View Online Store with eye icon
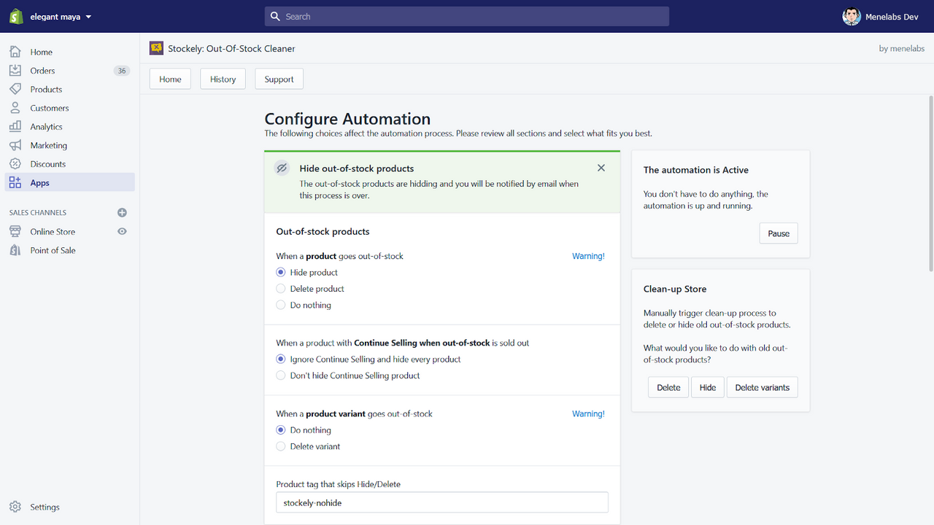 coord(122,232)
